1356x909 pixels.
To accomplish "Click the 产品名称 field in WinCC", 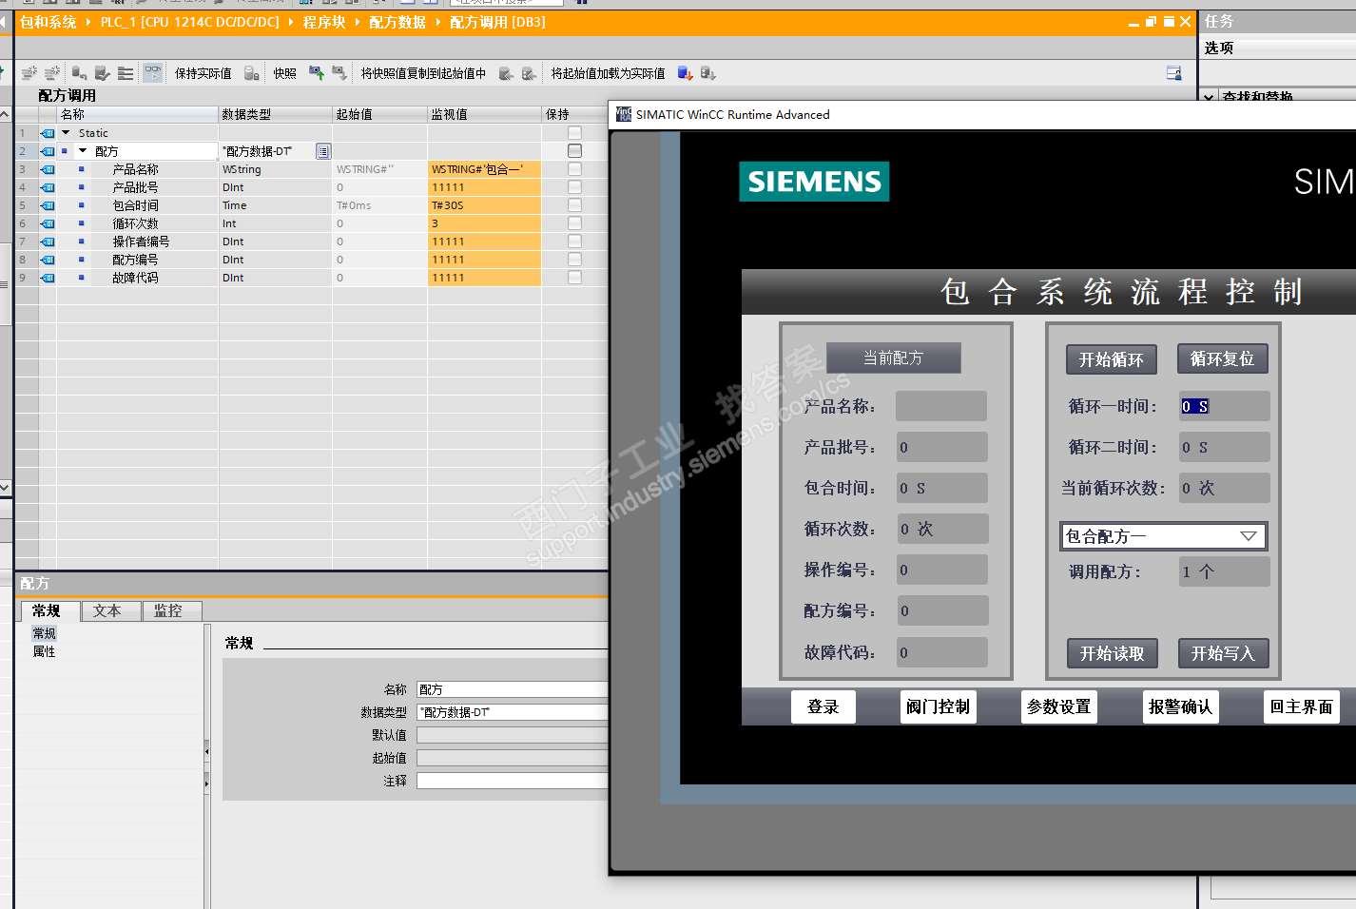I will tap(941, 406).
